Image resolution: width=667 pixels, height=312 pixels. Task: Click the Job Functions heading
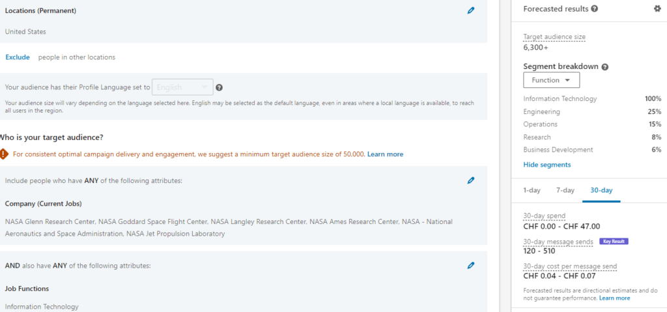click(x=27, y=289)
